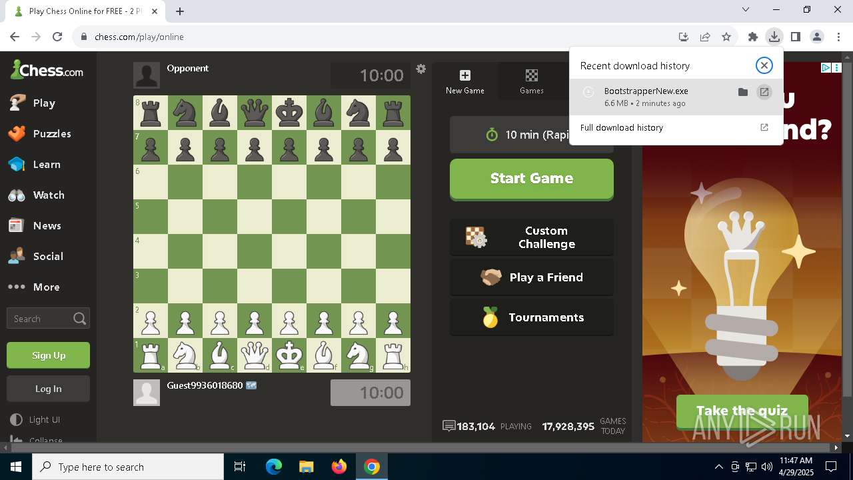Viewport: 853px width, 480px height.
Task: Switch to the Games tab
Action: point(531,81)
